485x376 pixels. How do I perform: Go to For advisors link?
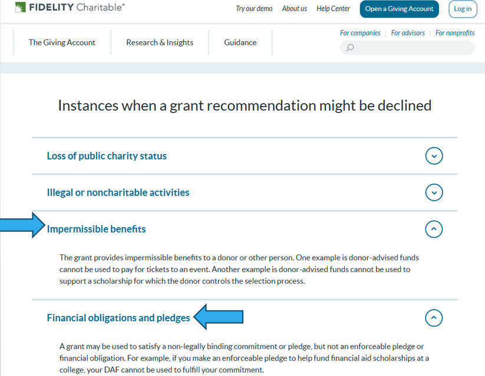pyautogui.click(x=408, y=33)
